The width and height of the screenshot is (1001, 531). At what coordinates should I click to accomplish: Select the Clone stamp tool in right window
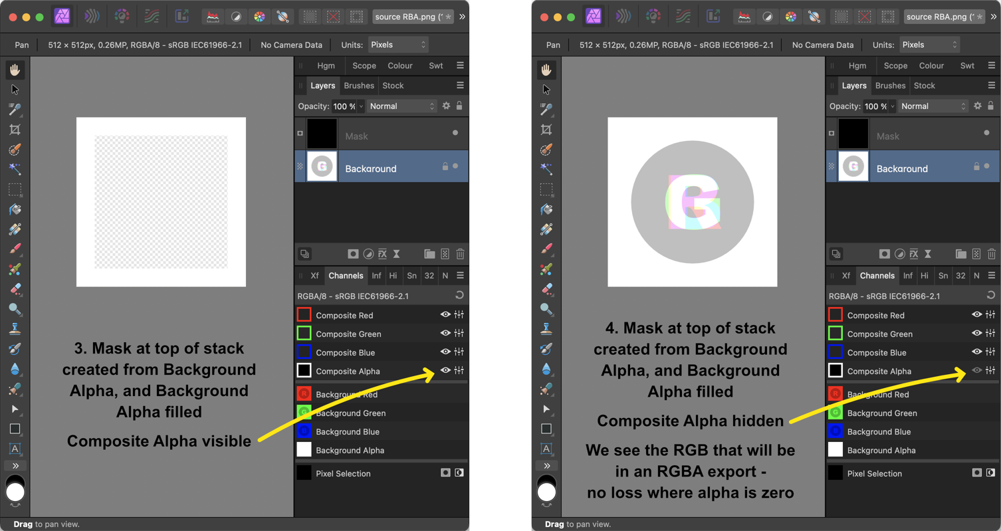pos(546,329)
